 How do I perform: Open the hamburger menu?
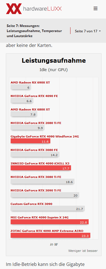pyautogui.click(x=95, y=9)
